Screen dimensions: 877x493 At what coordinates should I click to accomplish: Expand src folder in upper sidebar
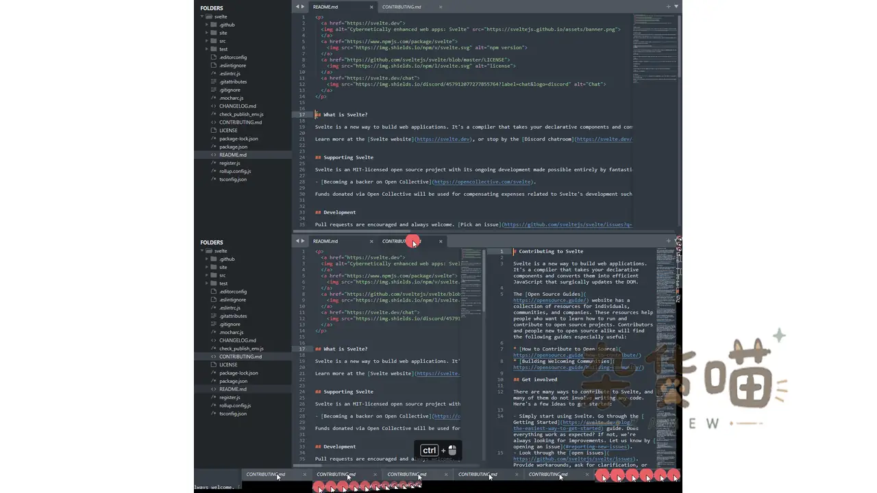point(206,41)
